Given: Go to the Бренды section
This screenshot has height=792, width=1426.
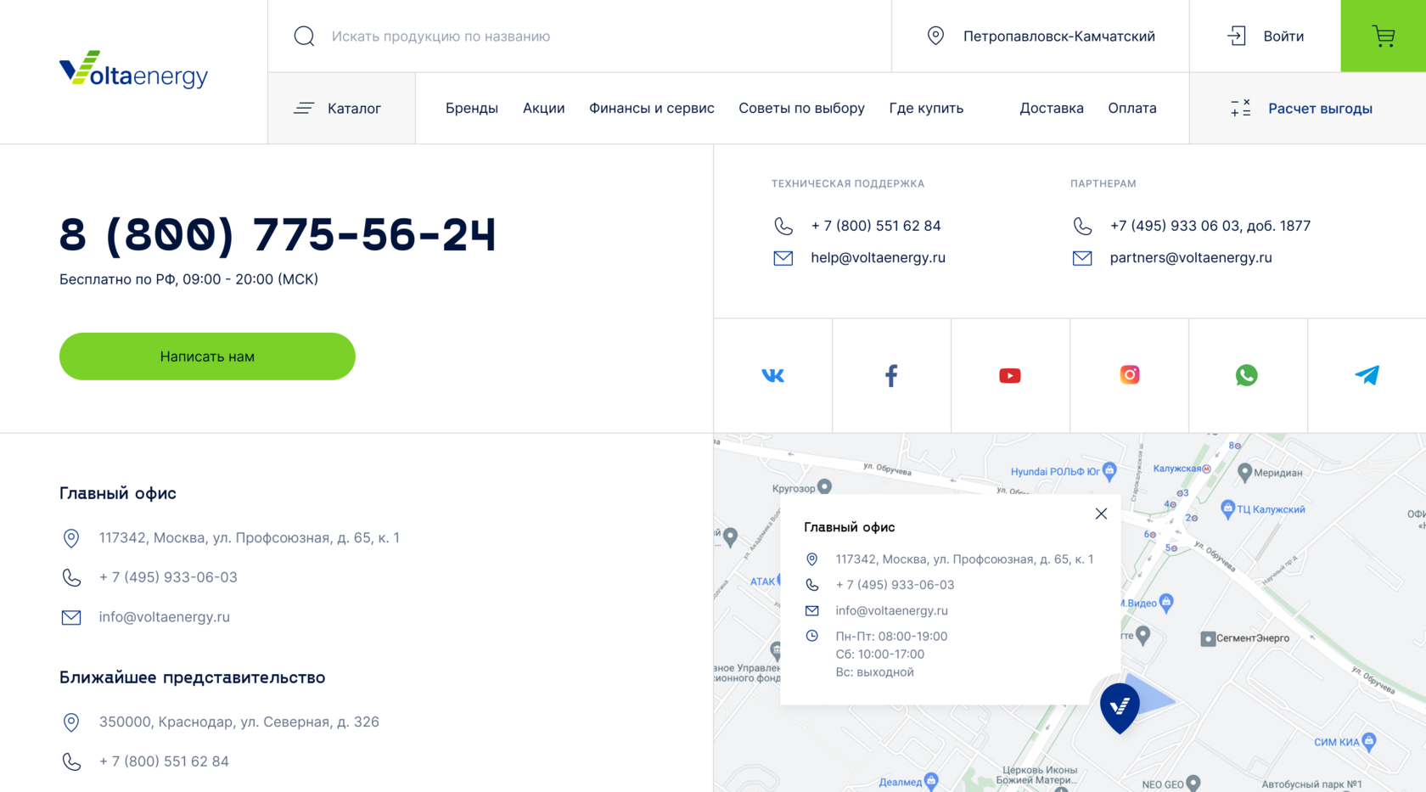Looking at the screenshot, I should tap(472, 108).
